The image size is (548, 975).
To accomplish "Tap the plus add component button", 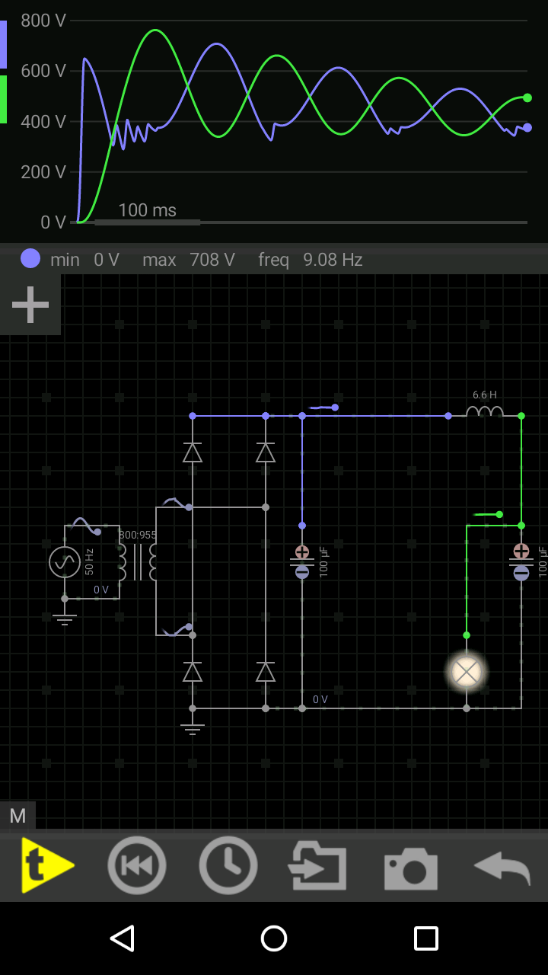I will 30,305.
